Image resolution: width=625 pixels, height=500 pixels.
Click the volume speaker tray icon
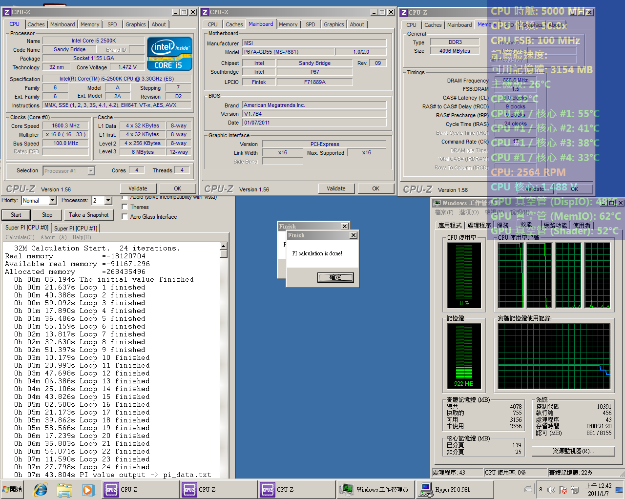pyautogui.click(x=551, y=489)
